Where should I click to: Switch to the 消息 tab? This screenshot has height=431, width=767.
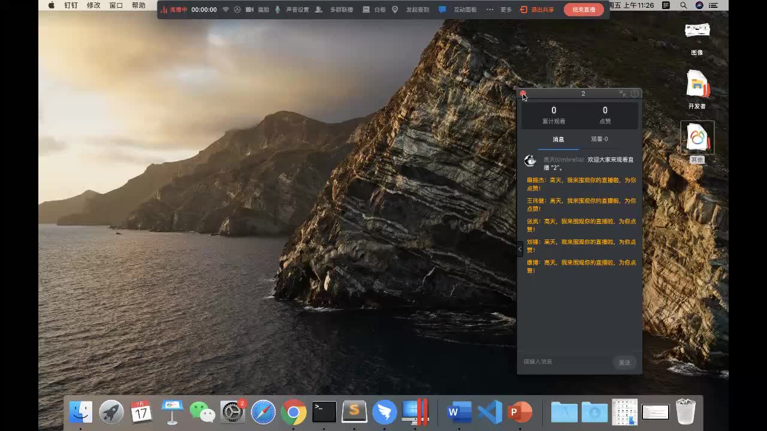[x=558, y=139]
